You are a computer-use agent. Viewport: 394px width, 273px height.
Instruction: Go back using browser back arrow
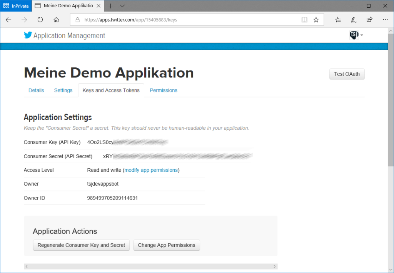(8, 20)
